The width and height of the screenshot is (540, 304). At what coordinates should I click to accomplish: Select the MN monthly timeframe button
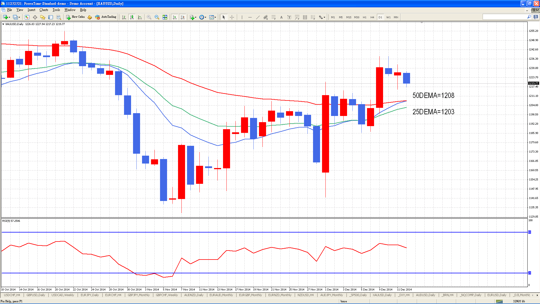[396, 17]
